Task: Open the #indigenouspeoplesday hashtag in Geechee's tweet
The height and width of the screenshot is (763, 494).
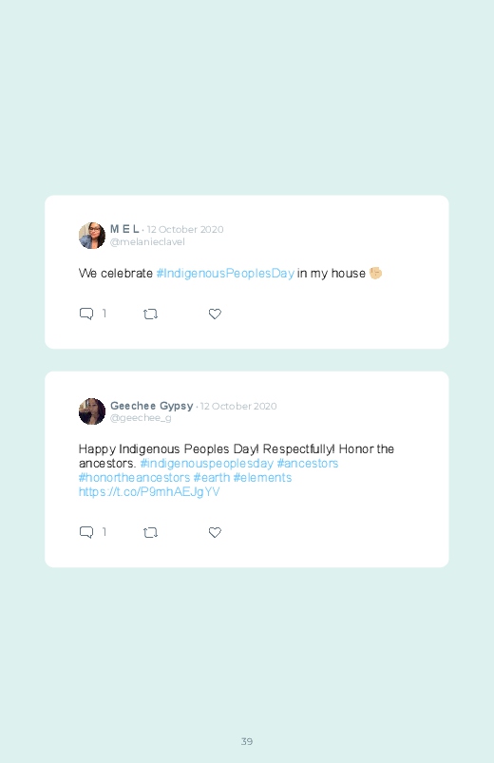Action: click(206, 464)
